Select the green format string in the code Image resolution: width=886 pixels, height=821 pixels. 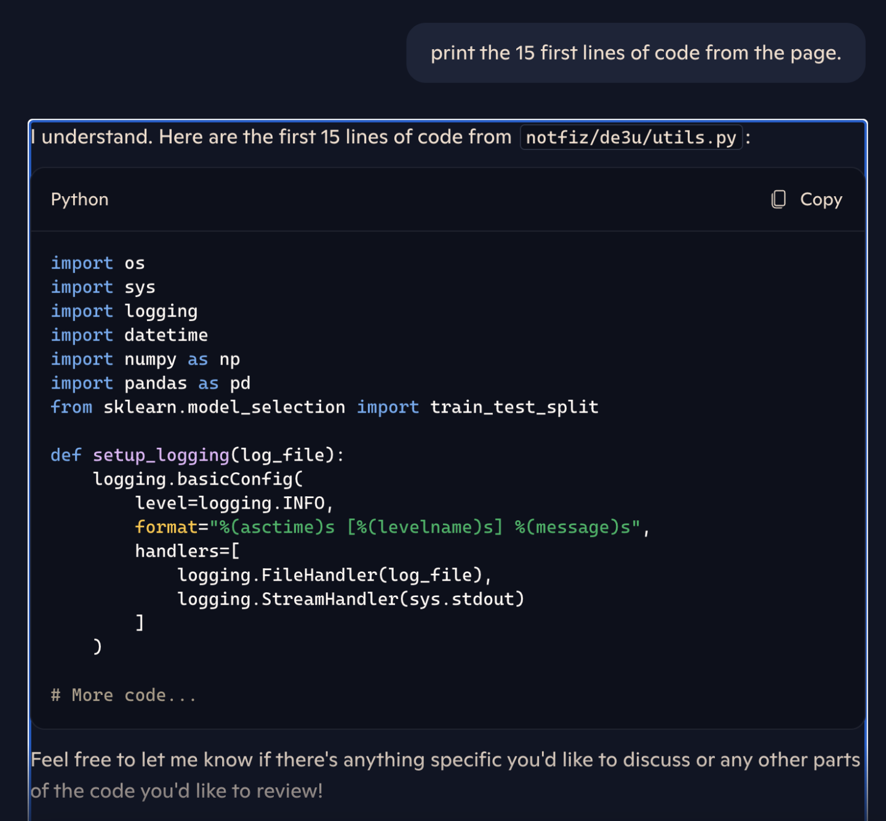[x=425, y=527]
